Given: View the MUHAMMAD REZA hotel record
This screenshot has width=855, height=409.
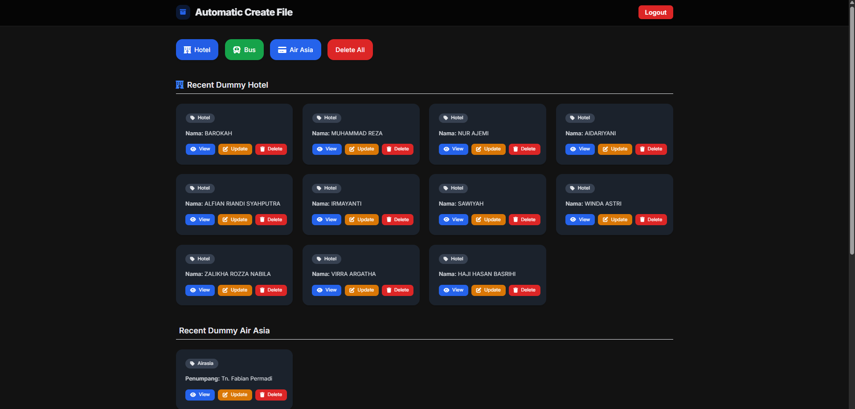Looking at the screenshot, I should [x=327, y=149].
